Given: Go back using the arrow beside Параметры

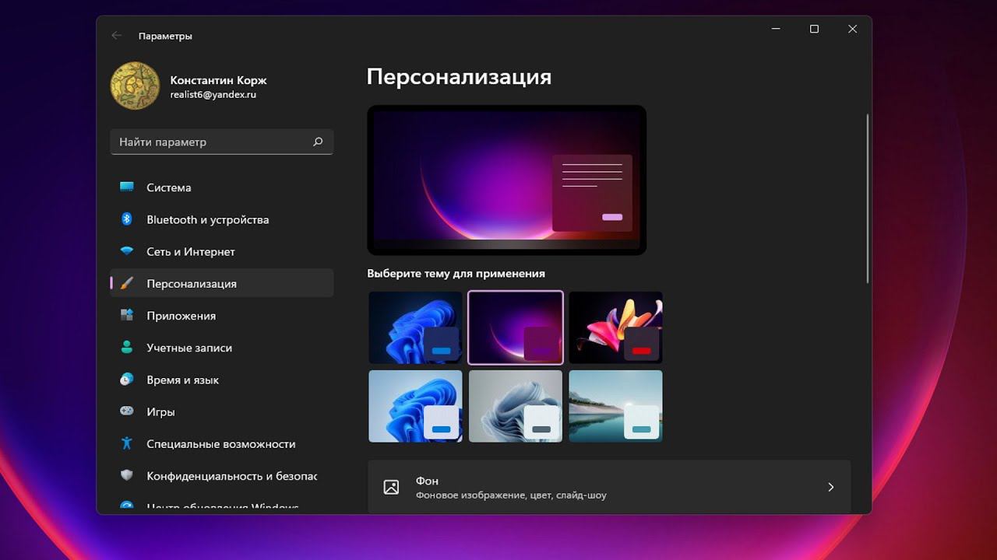Looking at the screenshot, I should click(x=117, y=36).
